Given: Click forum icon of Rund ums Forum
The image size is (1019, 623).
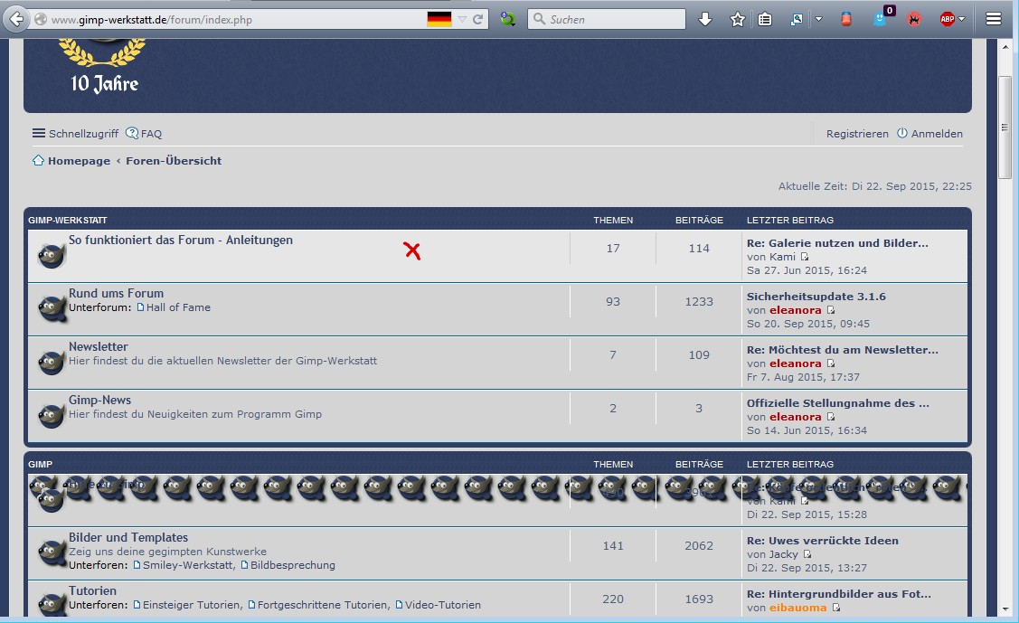Looking at the screenshot, I should tap(52, 308).
